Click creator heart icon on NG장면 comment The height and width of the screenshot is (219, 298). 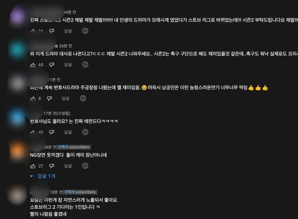click(x=85, y=166)
